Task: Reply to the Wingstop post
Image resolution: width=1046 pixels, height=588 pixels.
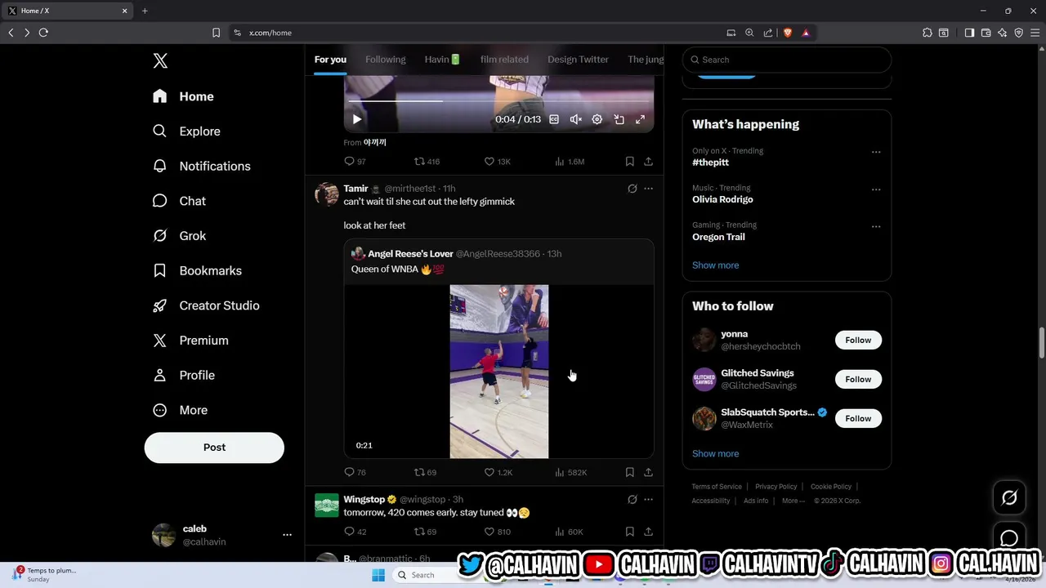Action: 355,532
